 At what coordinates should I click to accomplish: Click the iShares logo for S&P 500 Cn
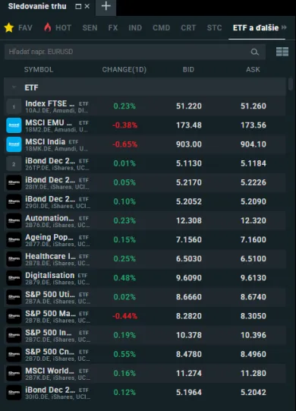[x=14, y=354]
